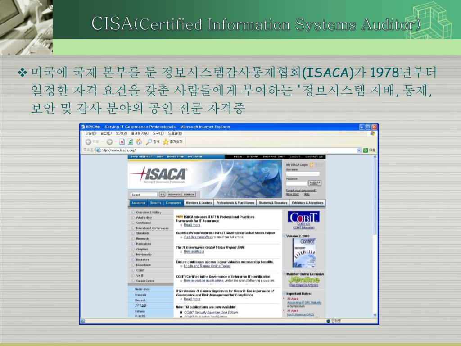The image size is (461, 346).
Task: Click the Control journal cover thumbnail
Action: 304,253
